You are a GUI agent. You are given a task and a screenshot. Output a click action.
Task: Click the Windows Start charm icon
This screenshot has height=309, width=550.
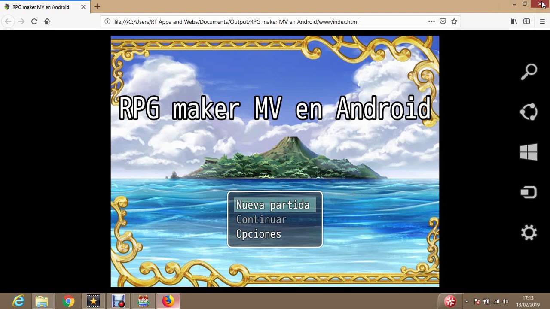pyautogui.click(x=529, y=152)
